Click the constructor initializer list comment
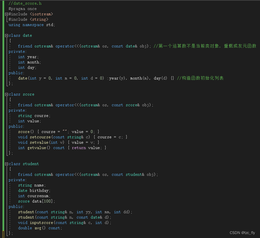This screenshot has width=260, height=238. coord(200,78)
